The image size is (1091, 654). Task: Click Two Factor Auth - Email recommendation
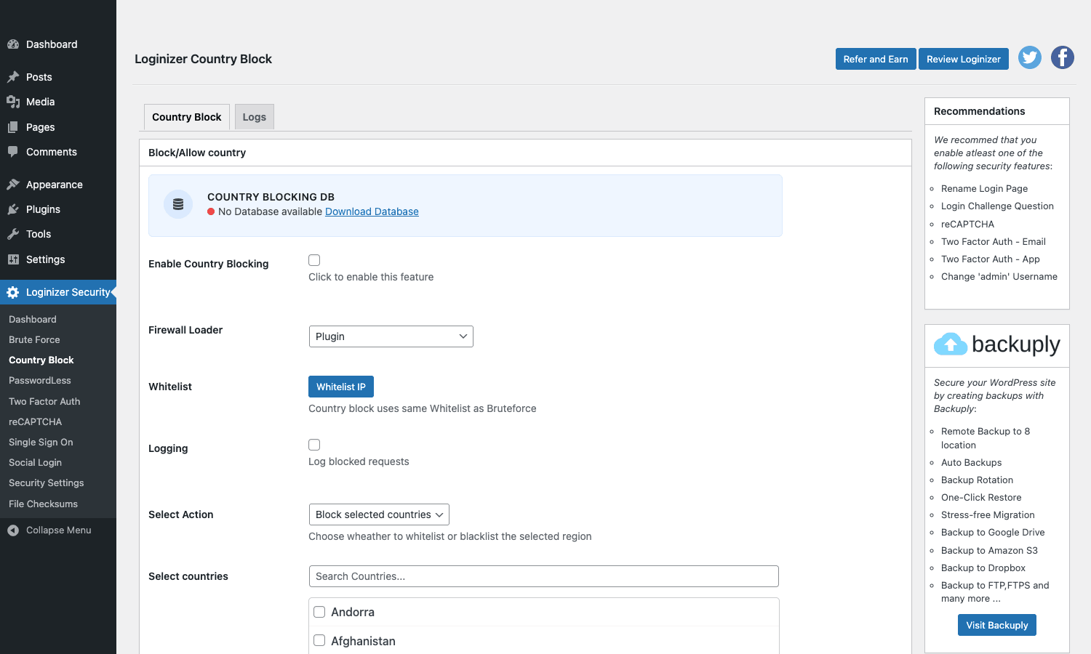(994, 241)
